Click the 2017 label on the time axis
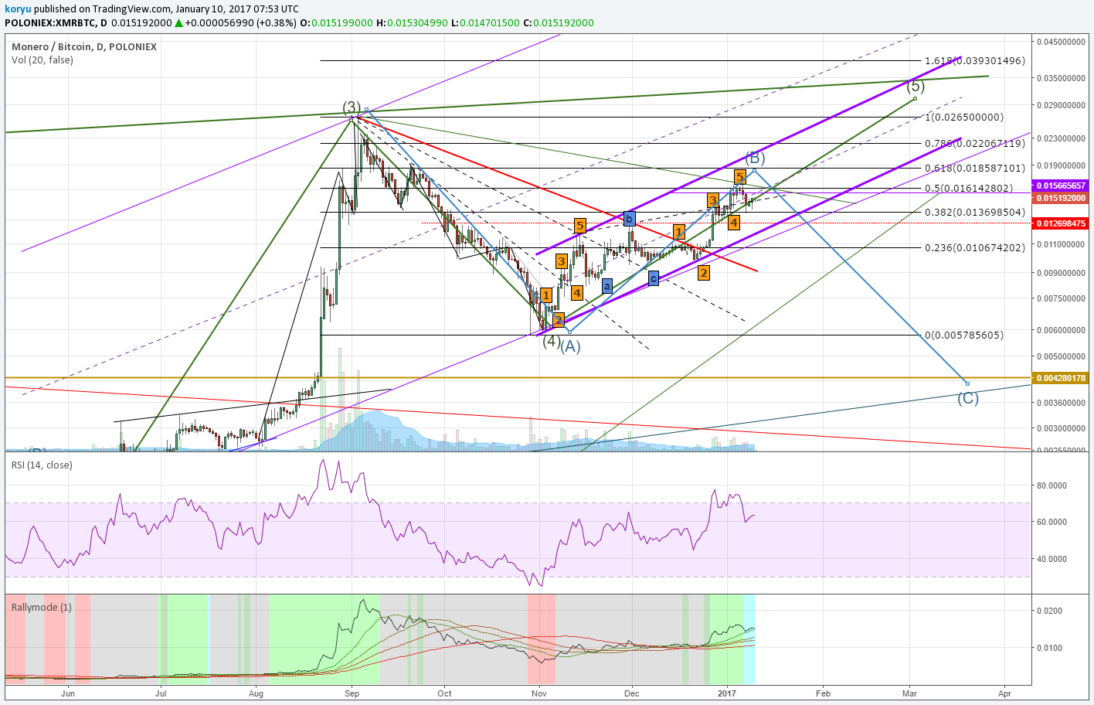Viewport: 1094px width, 705px height. 727,693
